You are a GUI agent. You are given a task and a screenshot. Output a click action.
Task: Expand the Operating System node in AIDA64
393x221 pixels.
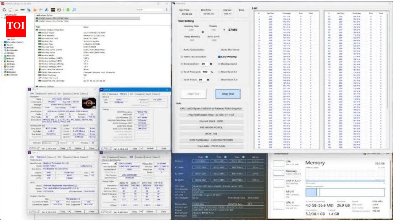pos(2,42)
